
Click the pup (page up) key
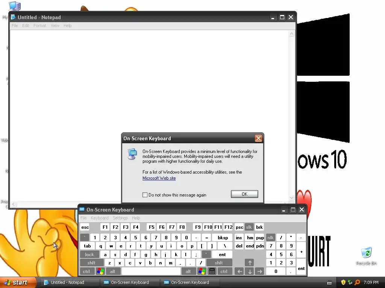click(260, 237)
